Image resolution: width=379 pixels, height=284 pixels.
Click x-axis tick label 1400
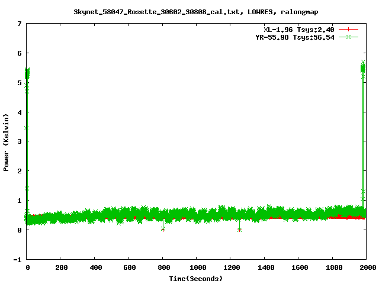(266, 267)
